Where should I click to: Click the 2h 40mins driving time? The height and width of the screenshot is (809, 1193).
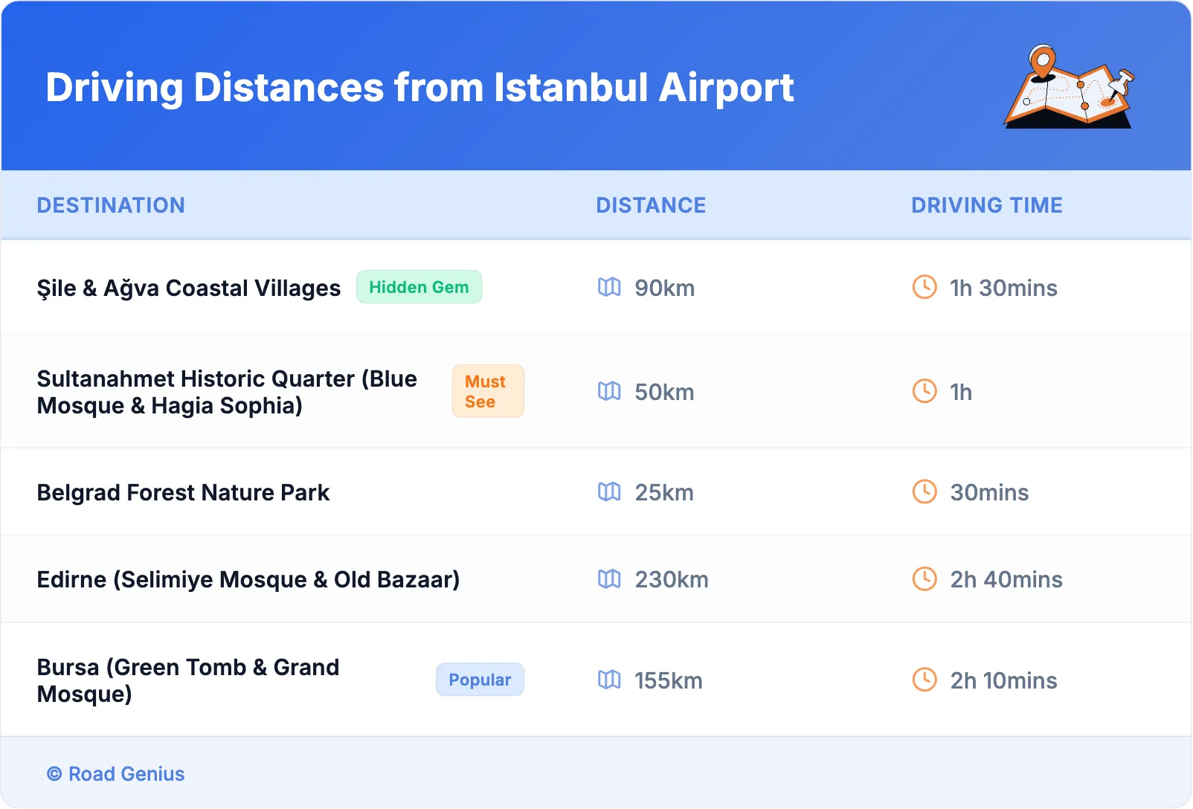[1006, 579]
